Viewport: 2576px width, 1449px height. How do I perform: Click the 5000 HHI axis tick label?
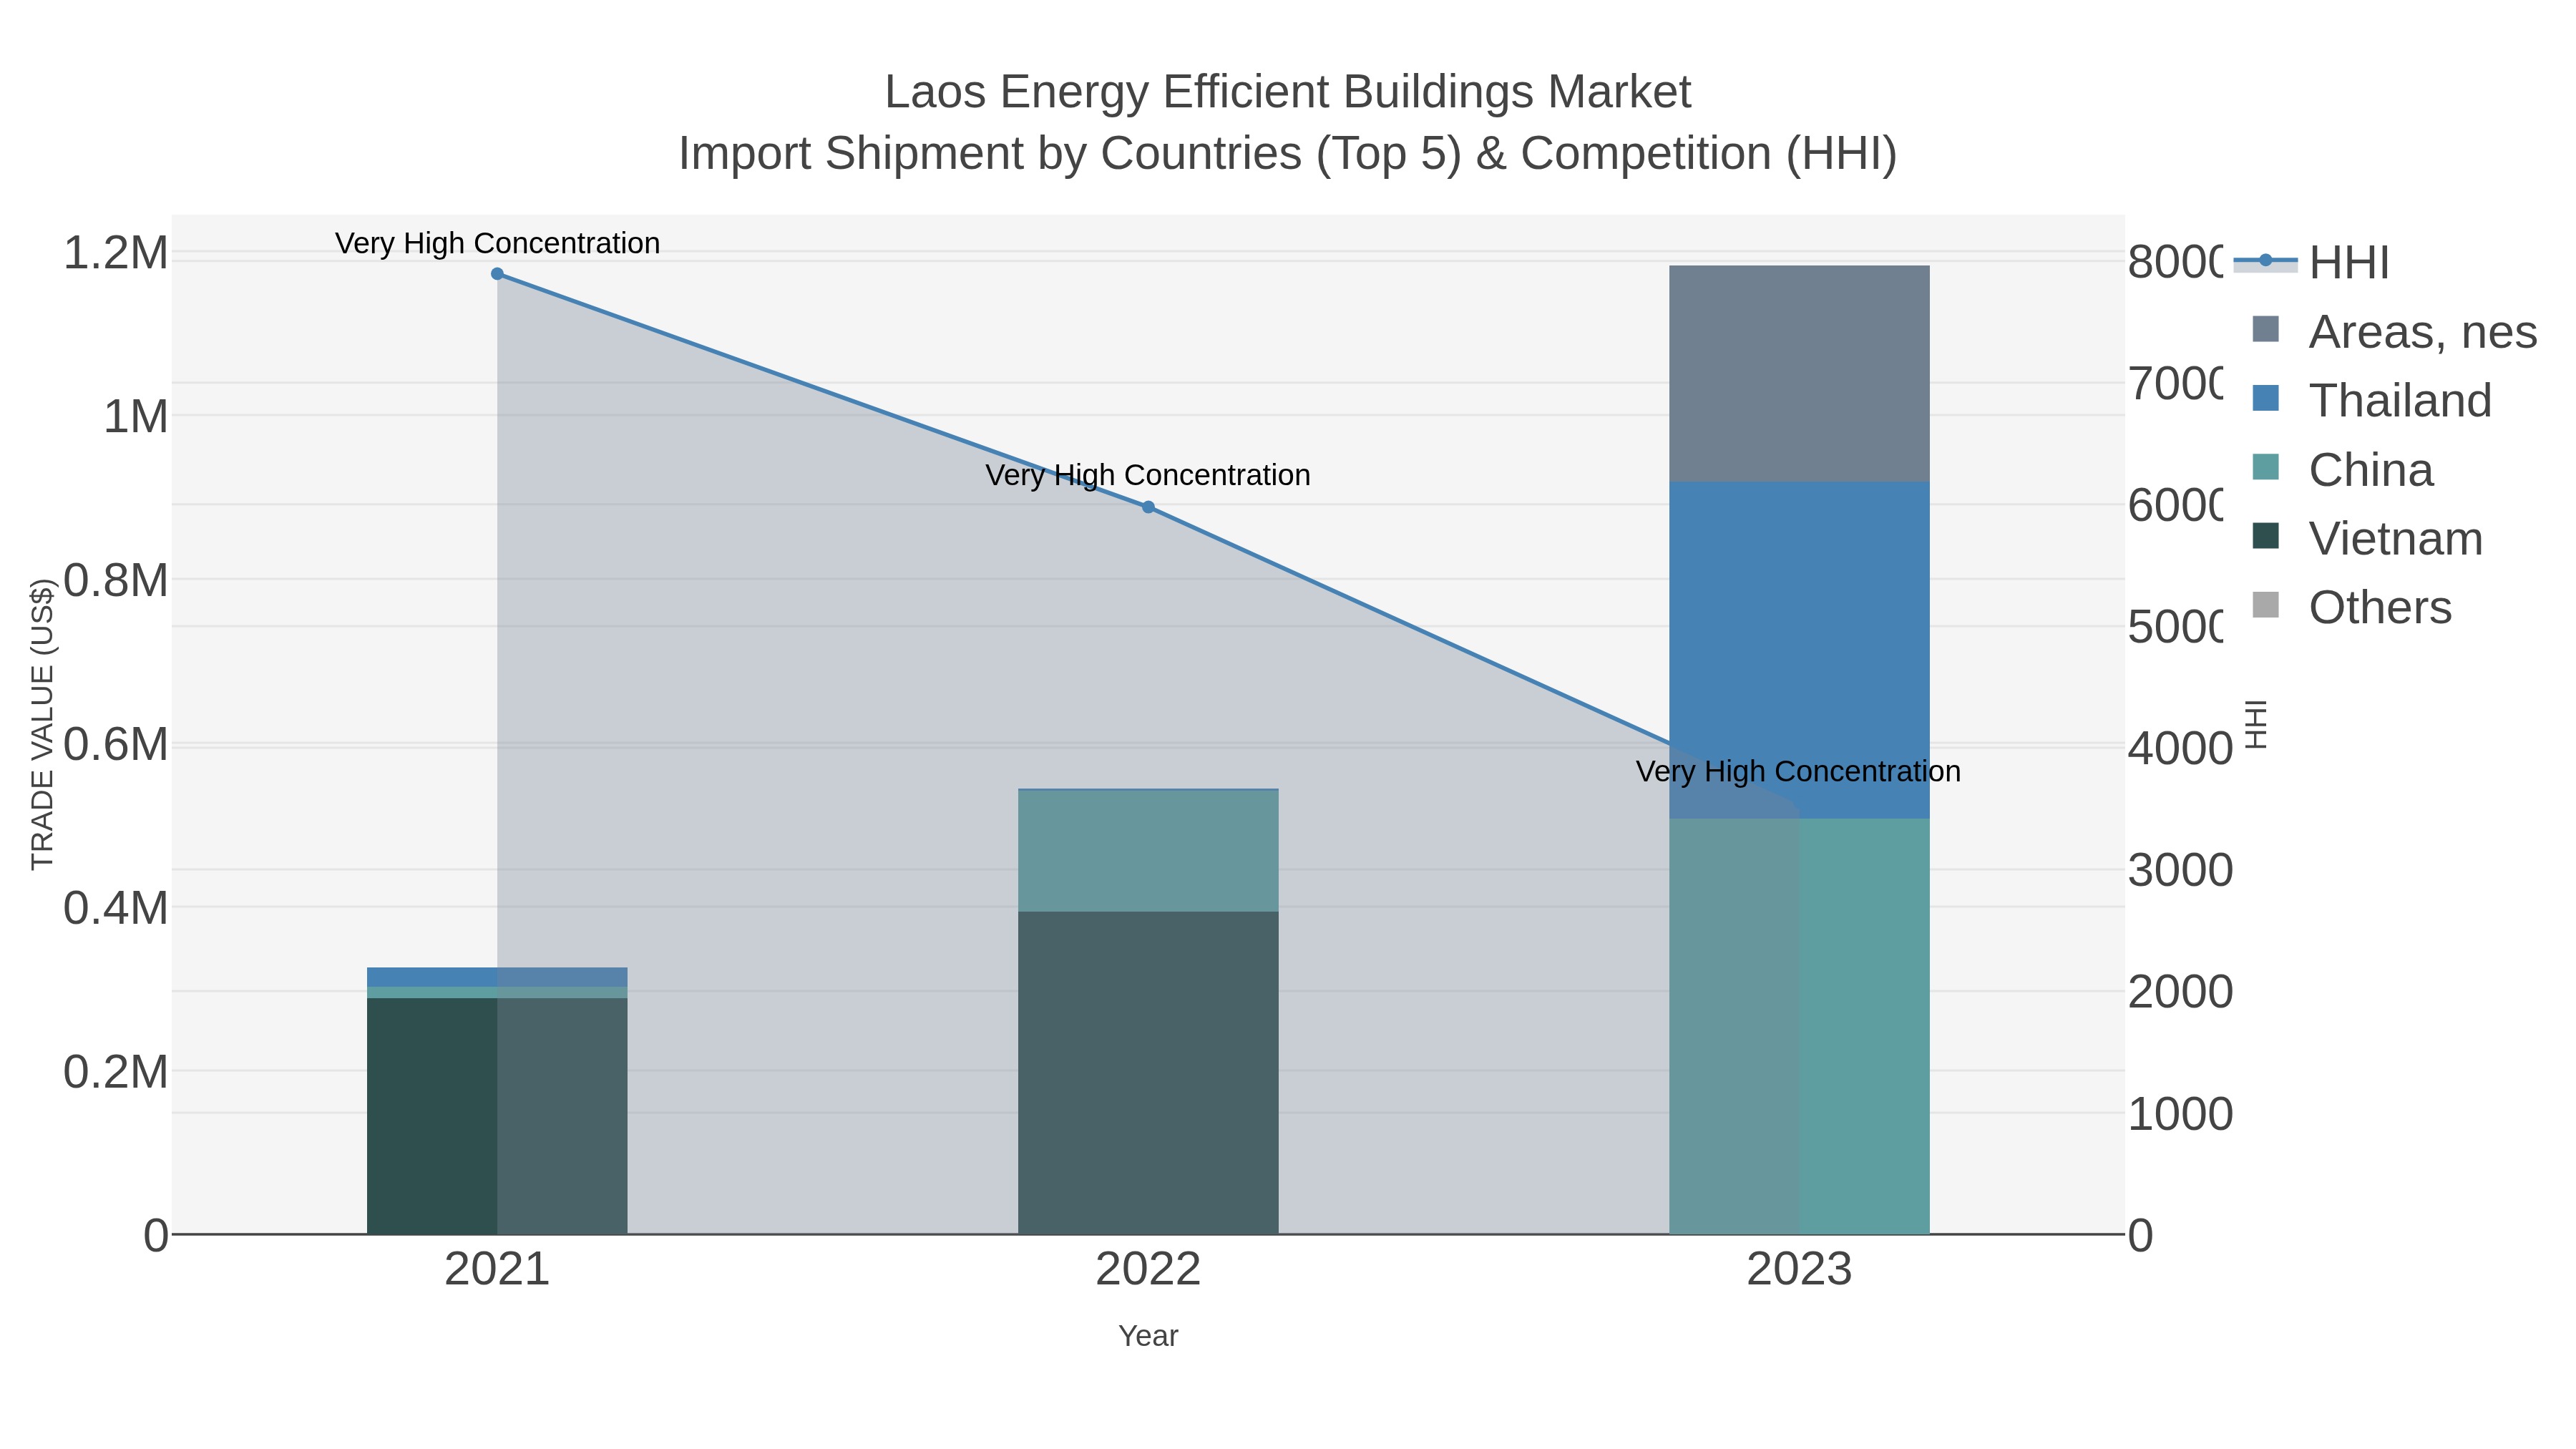point(2175,627)
